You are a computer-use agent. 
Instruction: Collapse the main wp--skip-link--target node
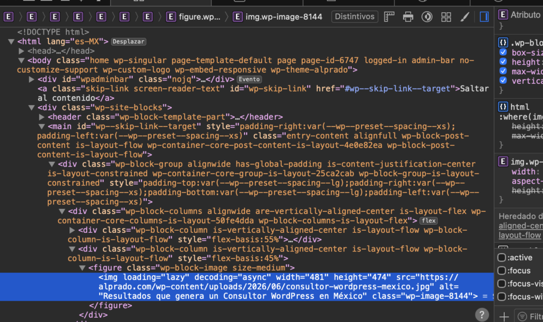point(41,126)
